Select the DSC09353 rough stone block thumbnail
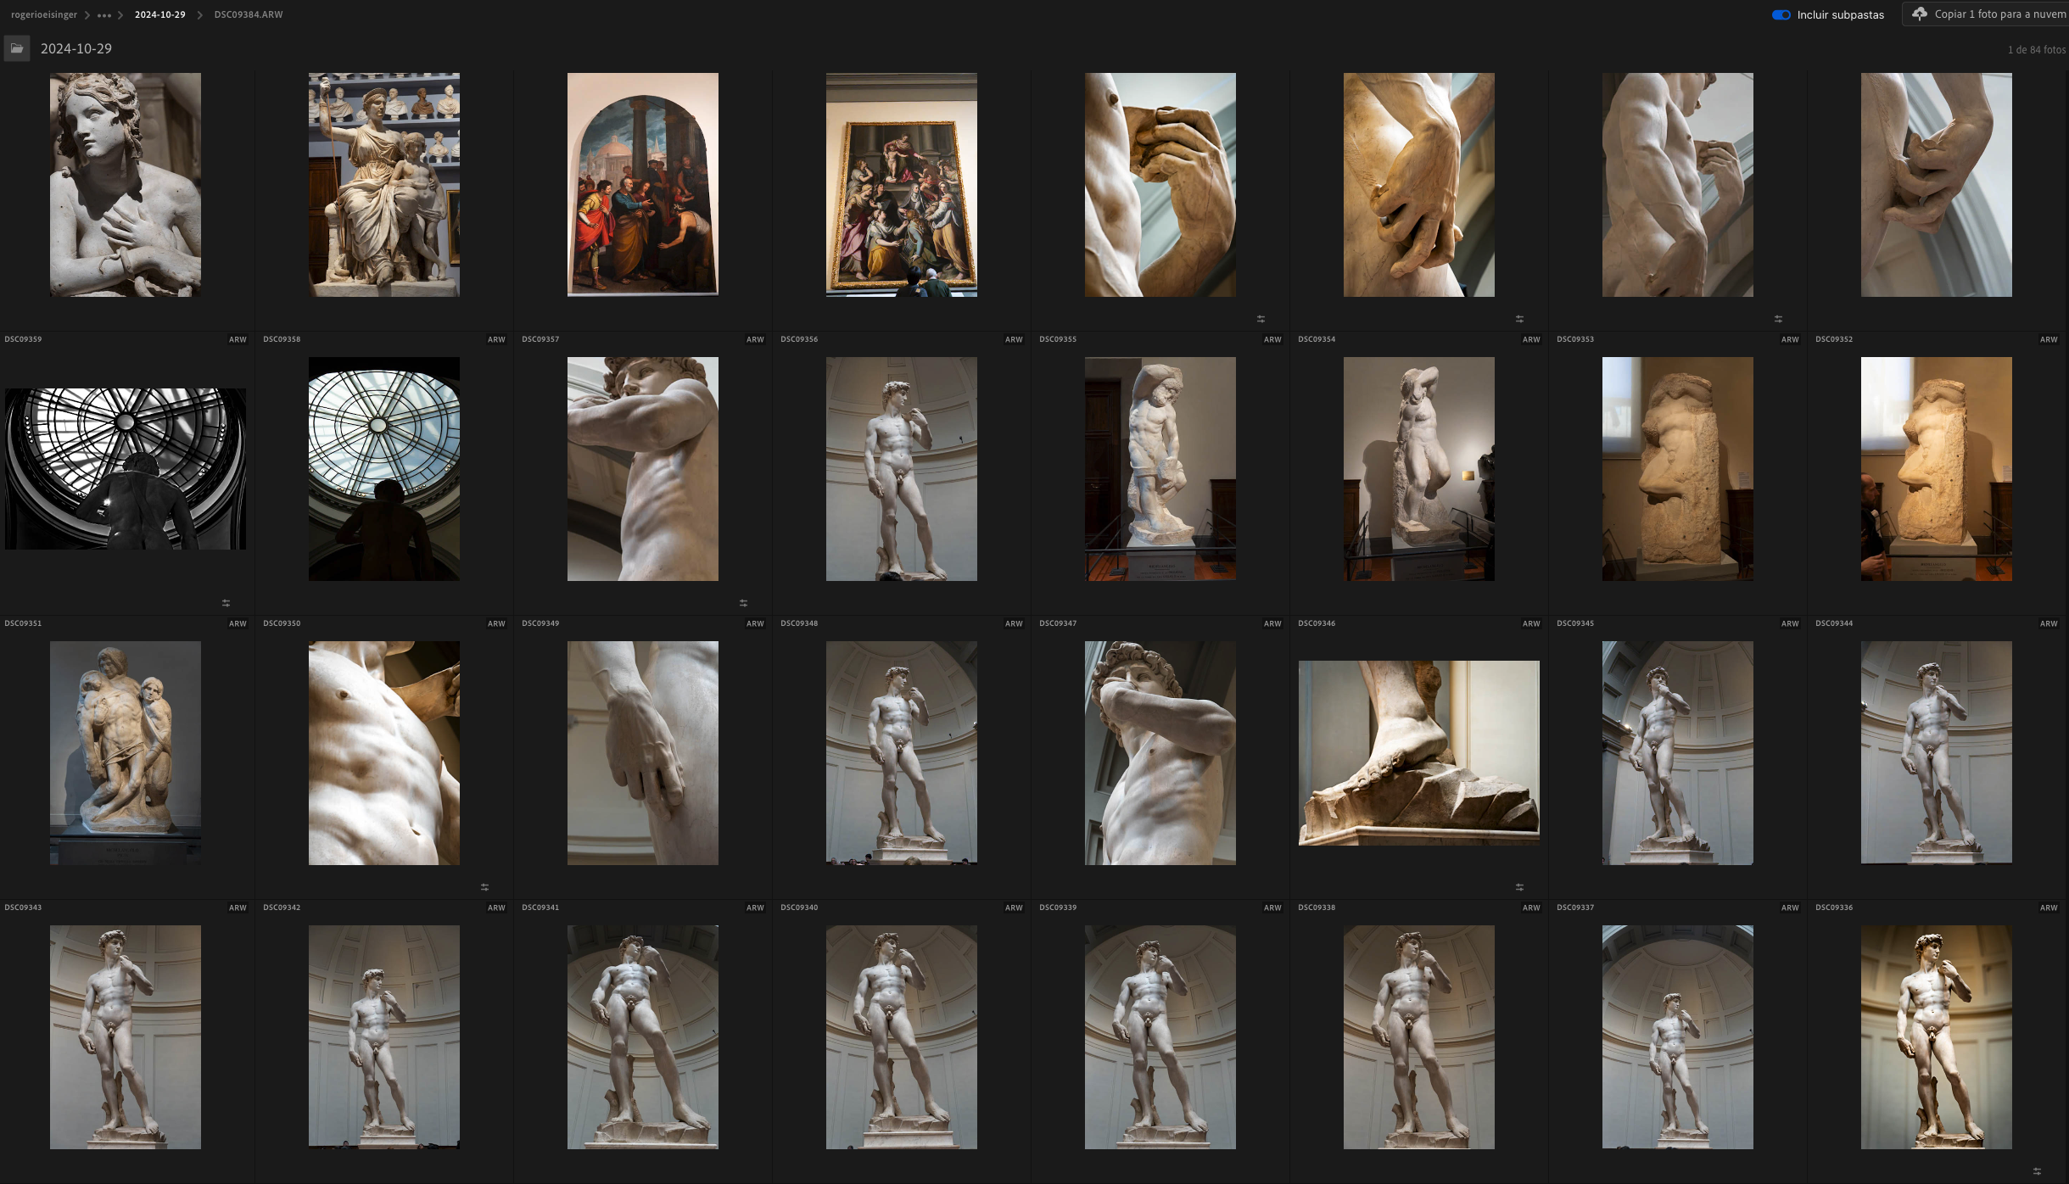 point(1678,469)
